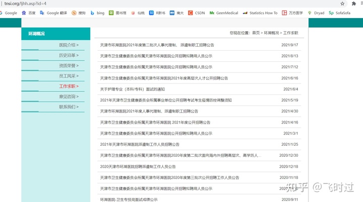Open 2021年度高层次人才公开招聘公告 notice
This screenshot has height=202, width=363.
tap(164, 78)
